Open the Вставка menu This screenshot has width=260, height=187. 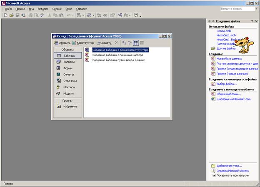click(43, 9)
